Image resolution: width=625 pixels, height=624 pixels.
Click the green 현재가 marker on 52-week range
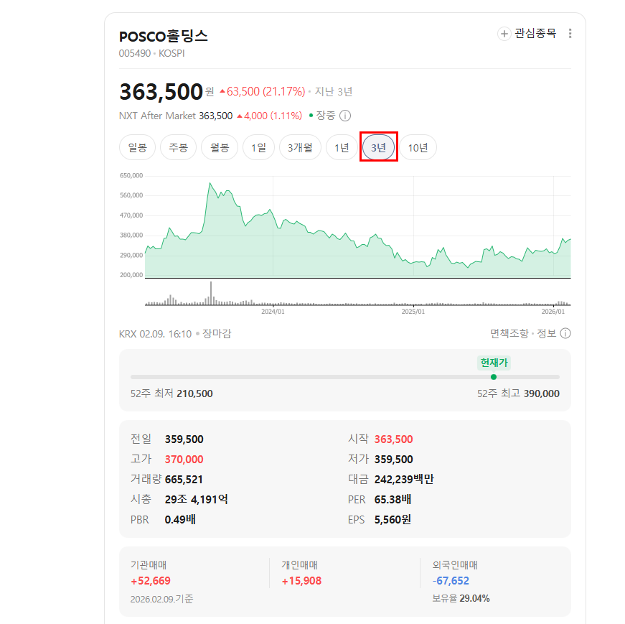pos(494,377)
